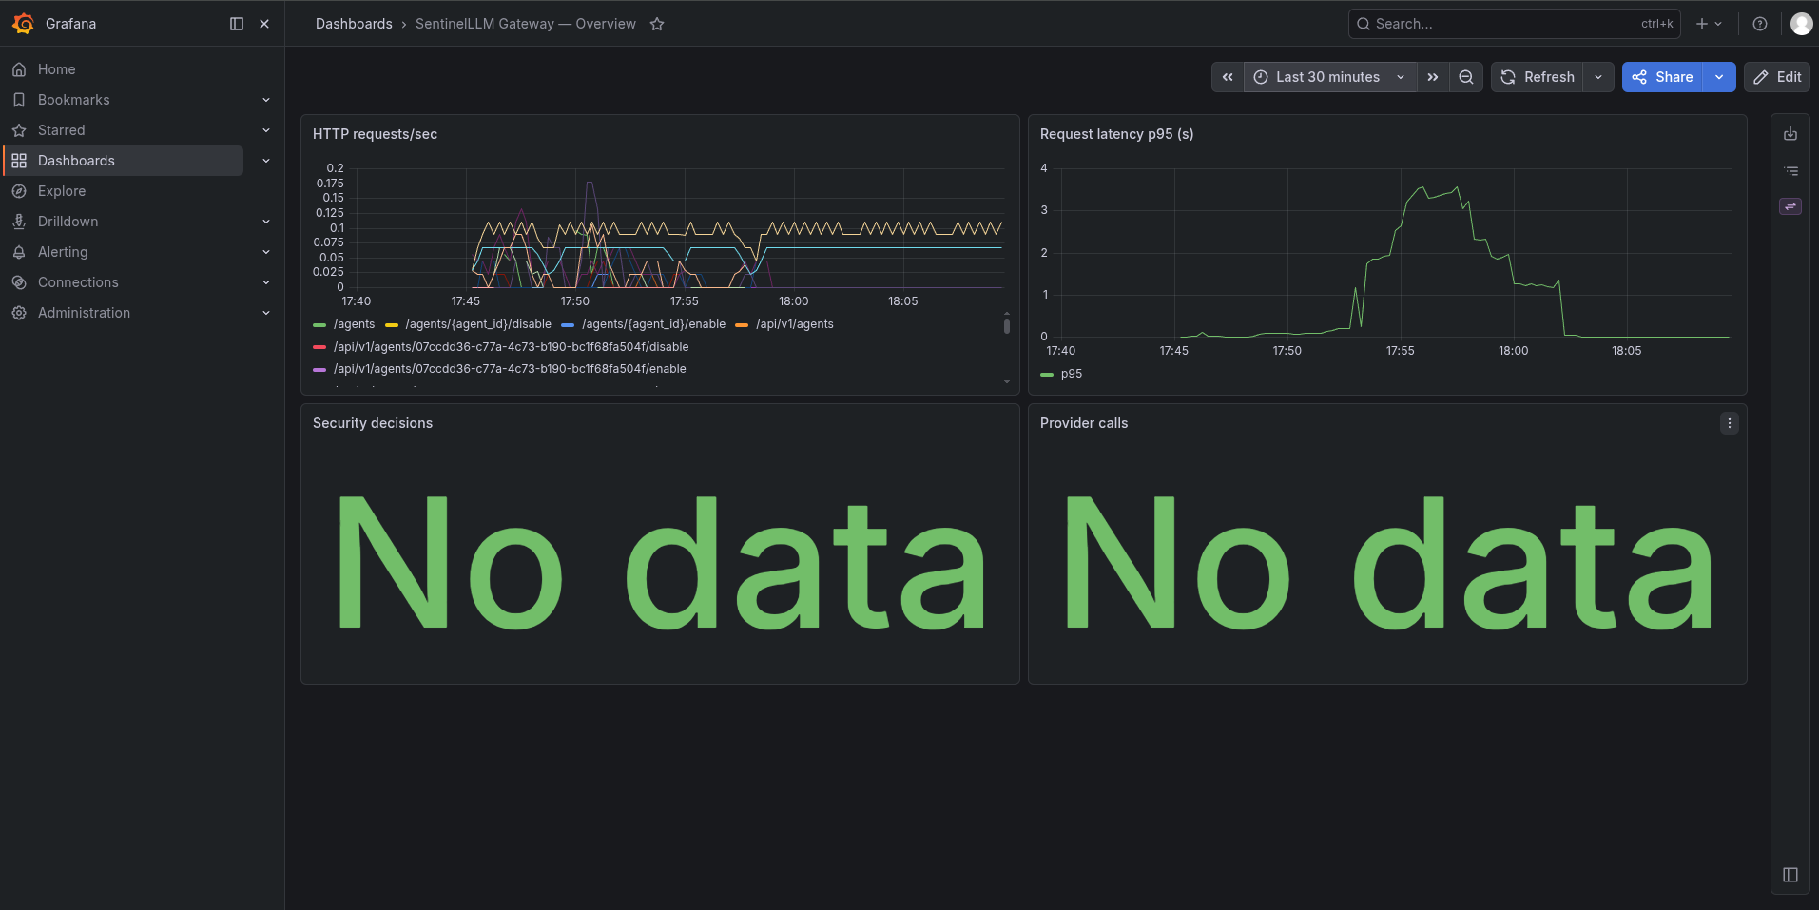Open Starred in the sidebar
Screen dimensions: 1819x910
[61, 130]
